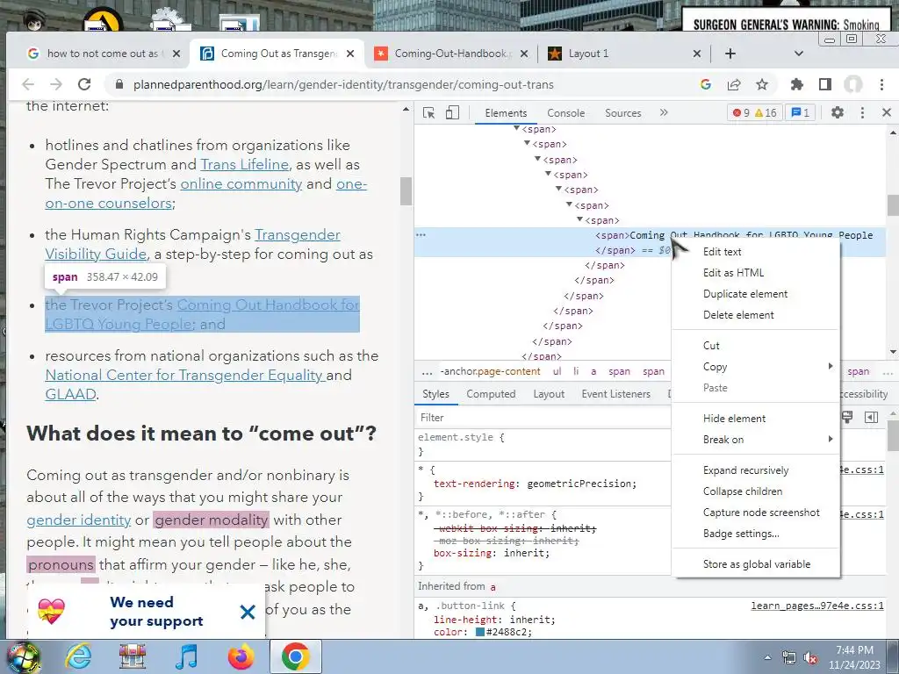899x674 pixels.
Task: Choose Edit text from the context menu
Action: tap(756, 252)
